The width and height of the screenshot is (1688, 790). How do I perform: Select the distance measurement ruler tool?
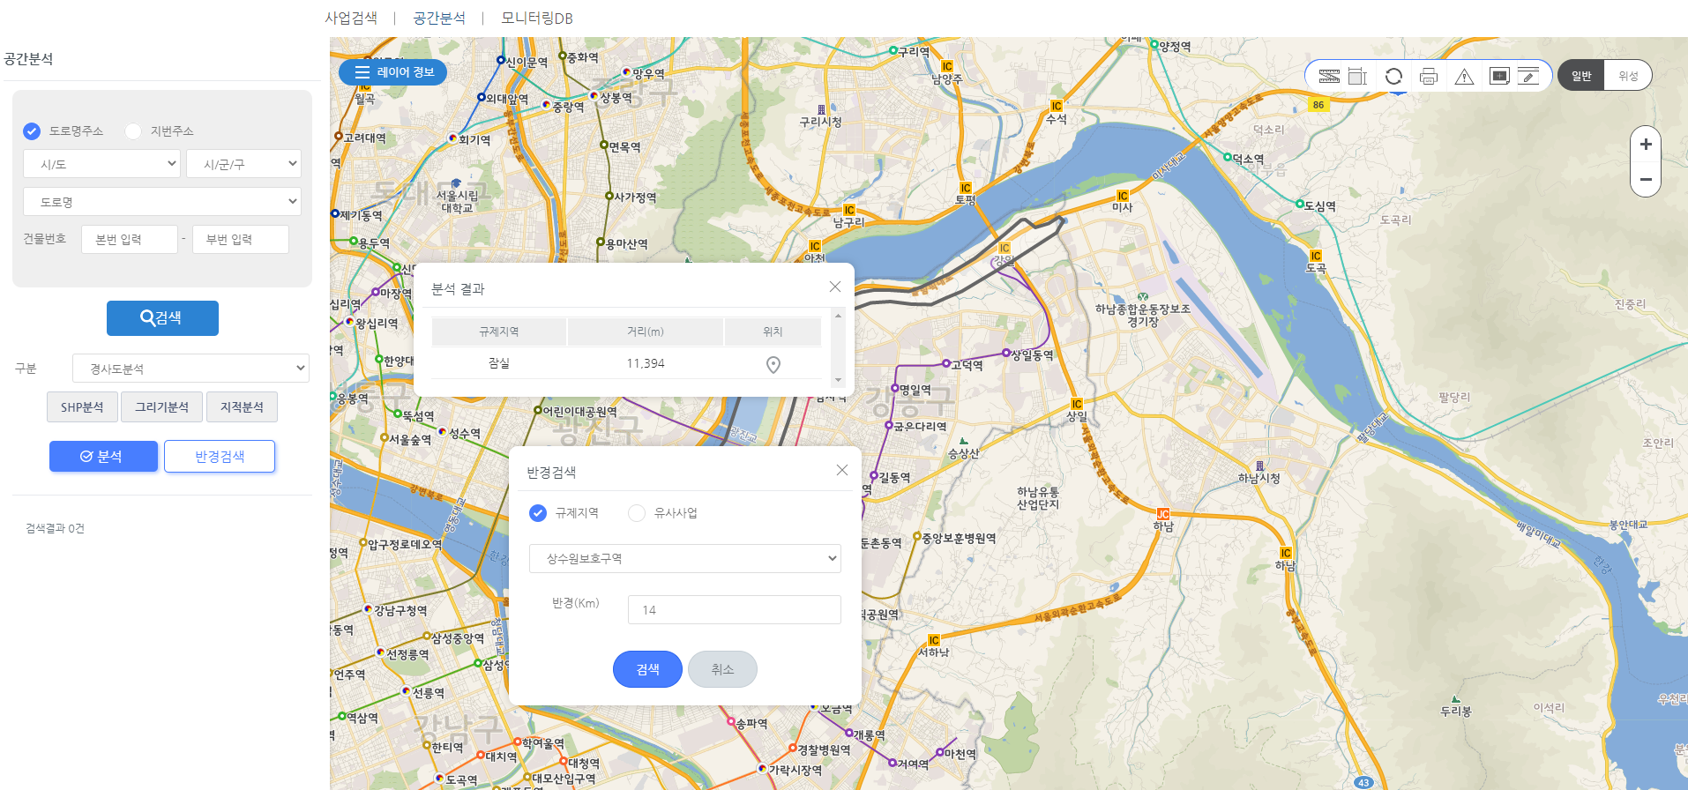pos(1329,76)
